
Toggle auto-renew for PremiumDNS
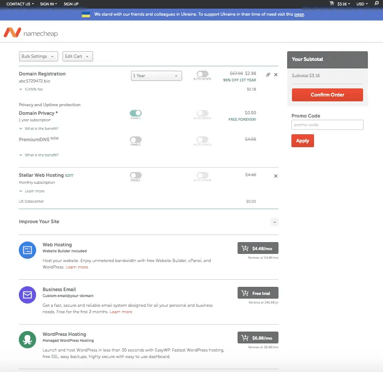(x=203, y=140)
